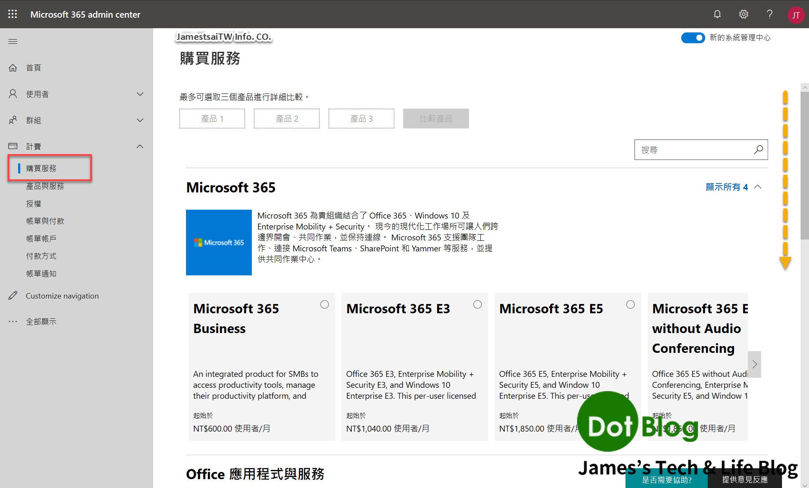Image resolution: width=809 pixels, height=488 pixels.
Task: Collapse the navigation hamburger menu
Action: [13, 41]
